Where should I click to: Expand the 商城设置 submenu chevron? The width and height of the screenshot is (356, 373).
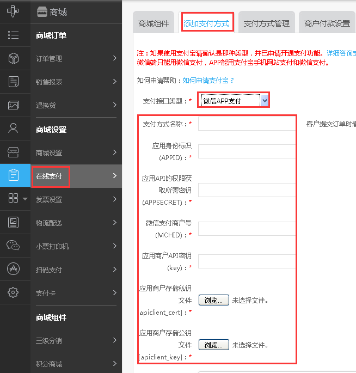coord(115,152)
